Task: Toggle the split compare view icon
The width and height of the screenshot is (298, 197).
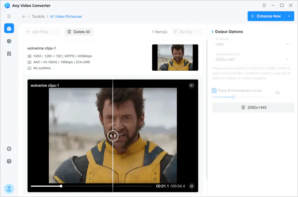Action: (x=192, y=86)
